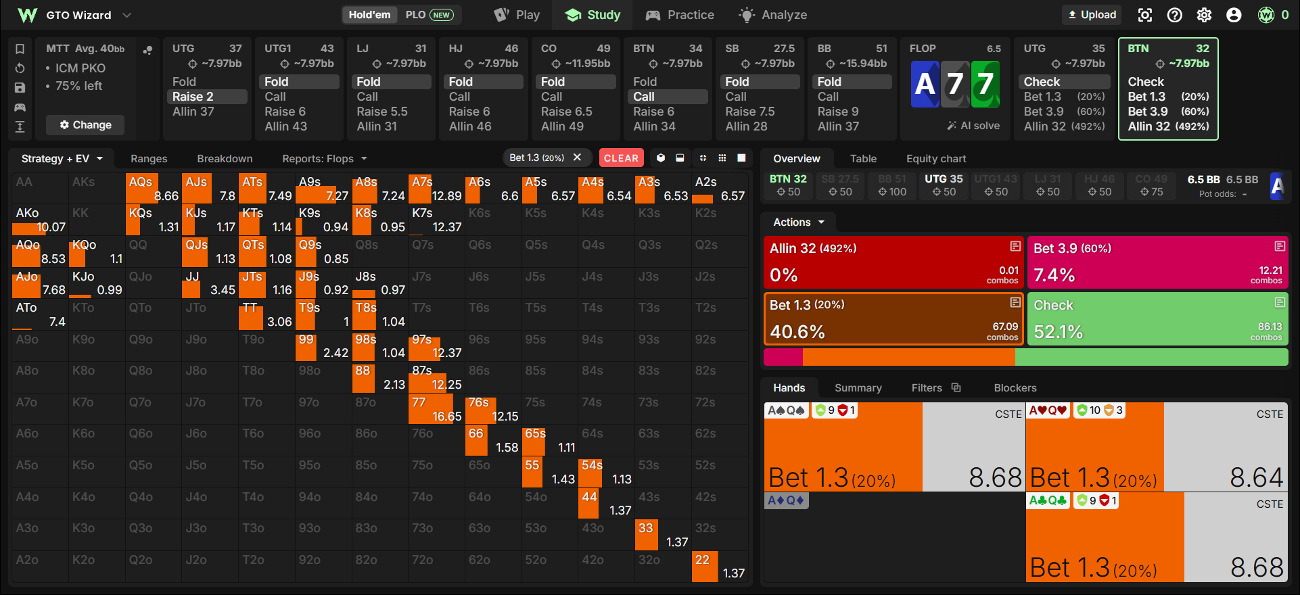This screenshot has height=595, width=1300.
Task: Select the nine-dot grid matrix layout icon
Action: 722,158
